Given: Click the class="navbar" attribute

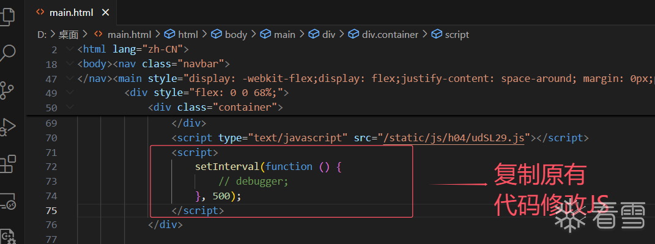Looking at the screenshot, I should point(183,64).
